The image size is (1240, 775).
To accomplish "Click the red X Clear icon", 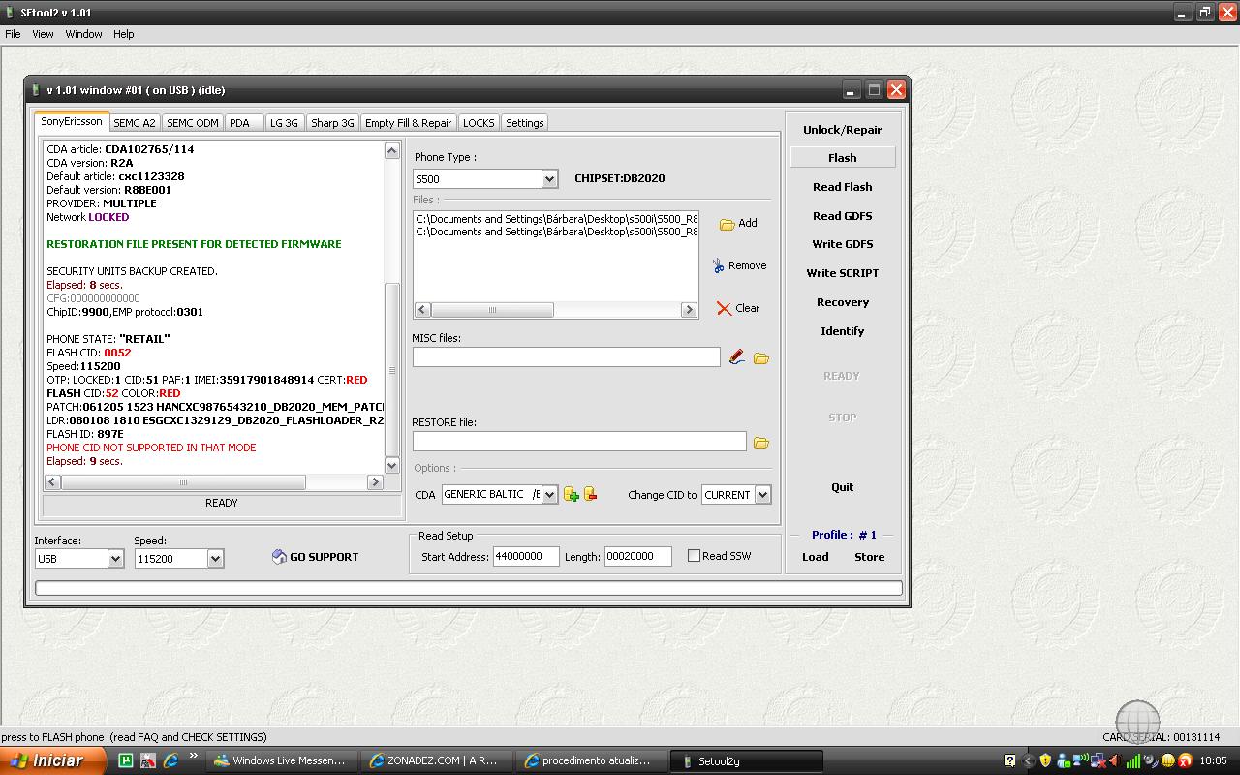I will point(724,308).
